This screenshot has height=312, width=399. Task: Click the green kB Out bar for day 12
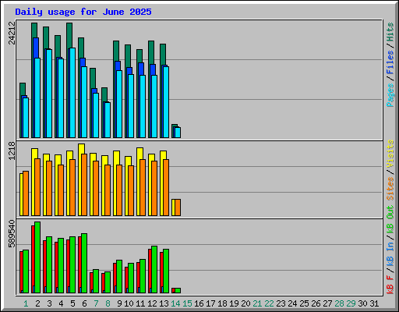point(154,269)
